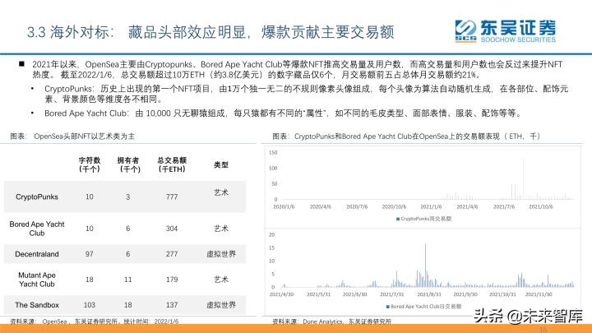Select the CryptoPunks row name cell

pyautogui.click(x=37, y=197)
